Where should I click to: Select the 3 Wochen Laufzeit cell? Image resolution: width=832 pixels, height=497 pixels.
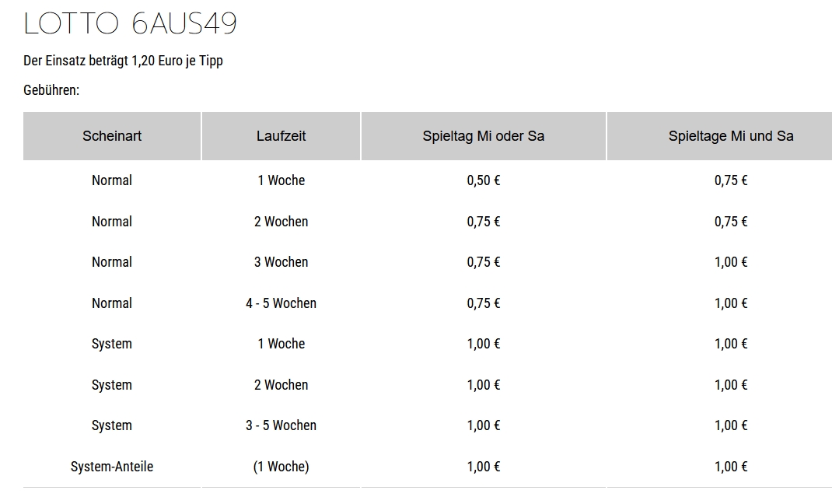point(281,262)
